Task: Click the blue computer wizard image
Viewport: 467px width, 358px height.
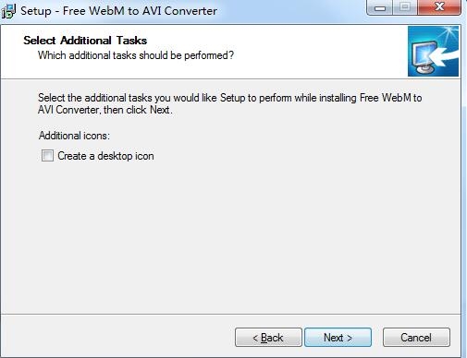Action: coord(433,51)
